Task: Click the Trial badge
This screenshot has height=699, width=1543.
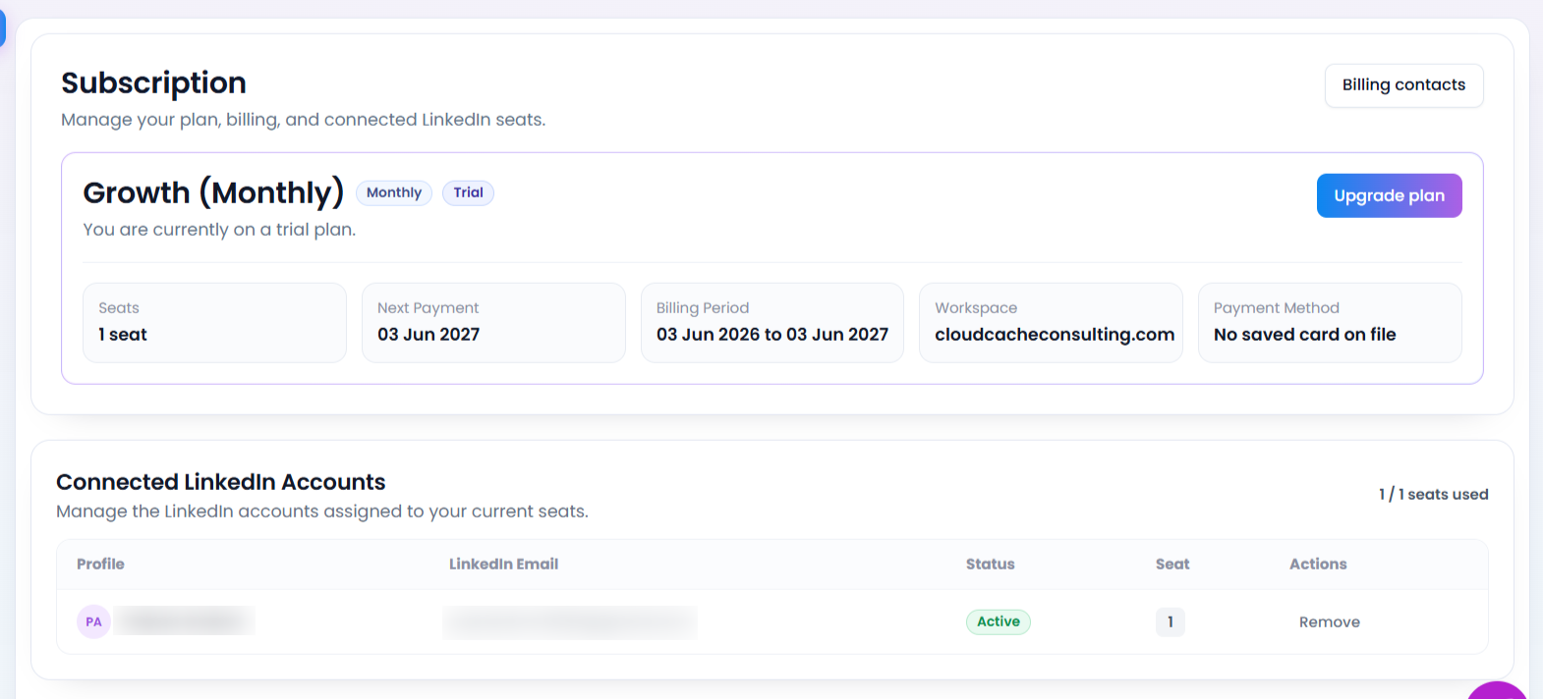Action: point(468,192)
